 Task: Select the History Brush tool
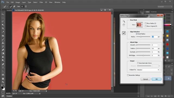point(3,46)
